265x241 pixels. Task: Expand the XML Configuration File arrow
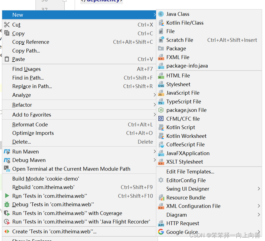click(259, 206)
